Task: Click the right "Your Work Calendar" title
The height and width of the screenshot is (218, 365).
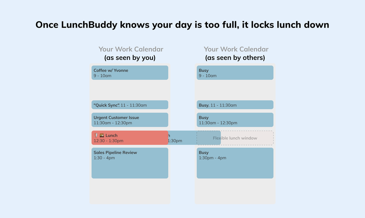Action: 236,49
